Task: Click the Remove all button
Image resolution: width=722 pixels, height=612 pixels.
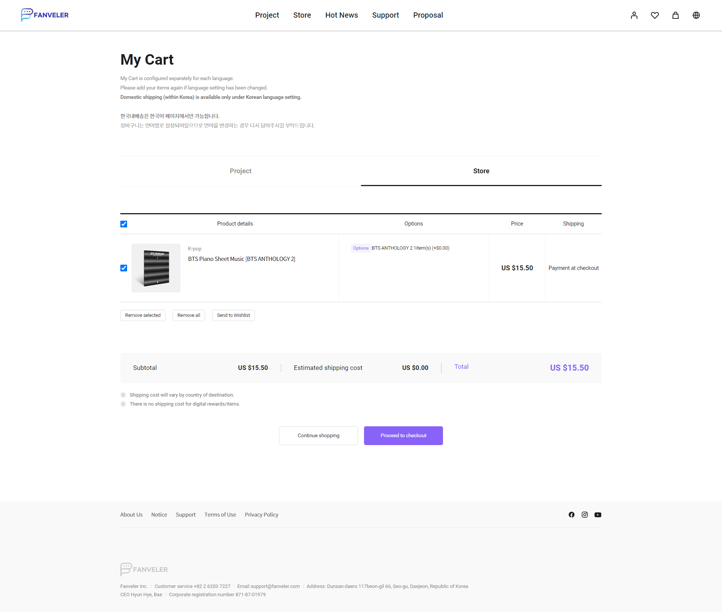Action: tap(189, 315)
